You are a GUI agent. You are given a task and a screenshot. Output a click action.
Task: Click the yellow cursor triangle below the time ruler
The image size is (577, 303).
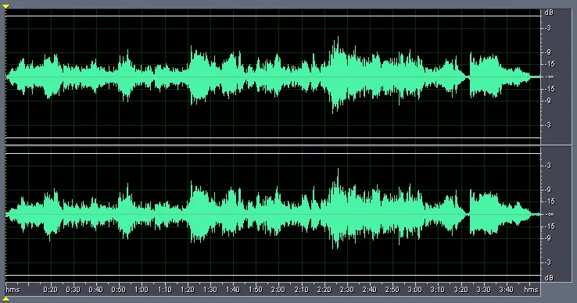[5, 299]
